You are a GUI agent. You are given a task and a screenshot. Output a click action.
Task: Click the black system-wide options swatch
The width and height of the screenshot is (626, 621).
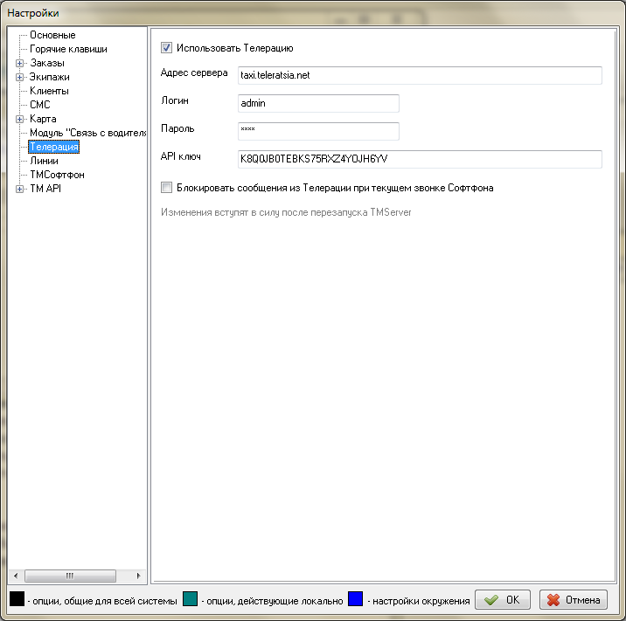(17, 599)
